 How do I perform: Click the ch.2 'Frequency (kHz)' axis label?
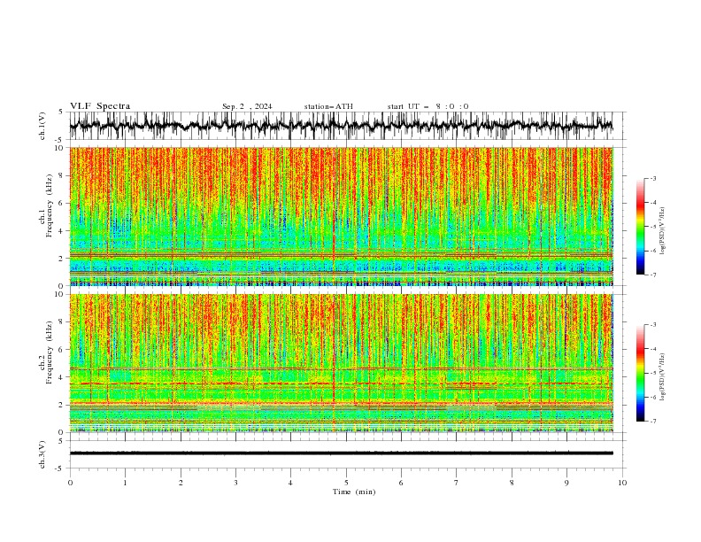tap(49, 352)
